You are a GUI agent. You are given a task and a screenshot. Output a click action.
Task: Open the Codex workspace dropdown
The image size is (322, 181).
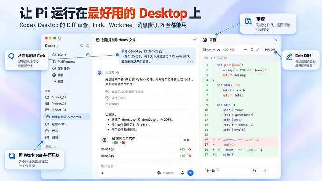point(52,46)
